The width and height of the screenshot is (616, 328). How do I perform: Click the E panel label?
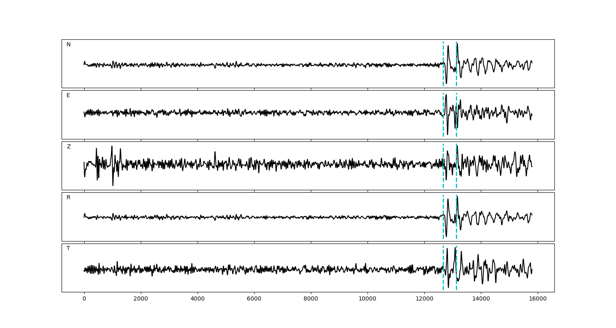point(68,96)
